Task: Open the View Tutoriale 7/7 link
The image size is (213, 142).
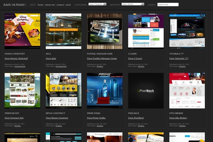Action: (179, 59)
